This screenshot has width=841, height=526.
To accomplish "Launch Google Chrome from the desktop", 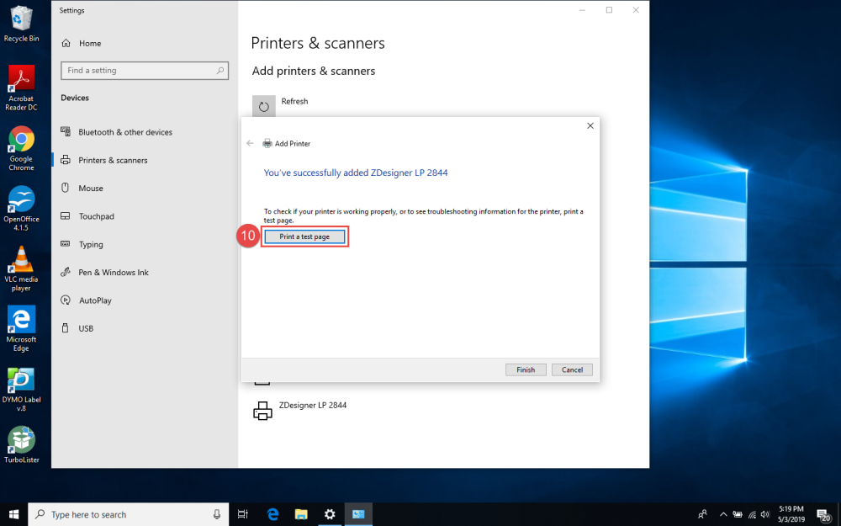I will pyautogui.click(x=21, y=148).
